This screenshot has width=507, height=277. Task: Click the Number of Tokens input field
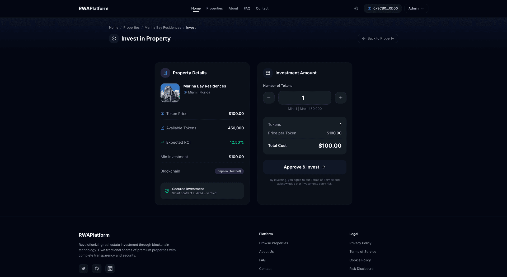(304, 98)
